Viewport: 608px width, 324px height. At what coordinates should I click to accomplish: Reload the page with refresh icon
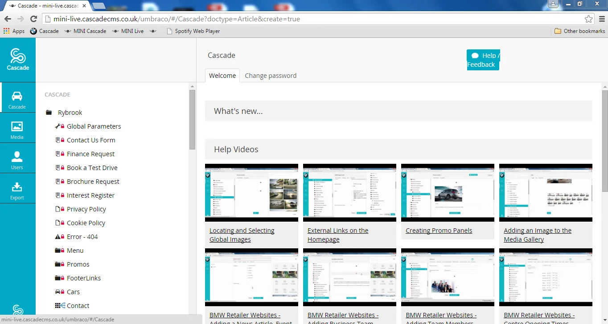(x=33, y=19)
